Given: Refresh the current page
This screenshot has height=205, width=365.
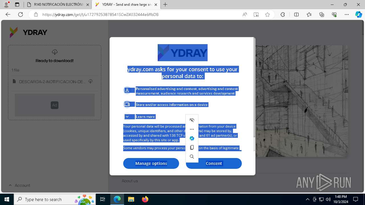Looking at the screenshot, I should point(21,15).
